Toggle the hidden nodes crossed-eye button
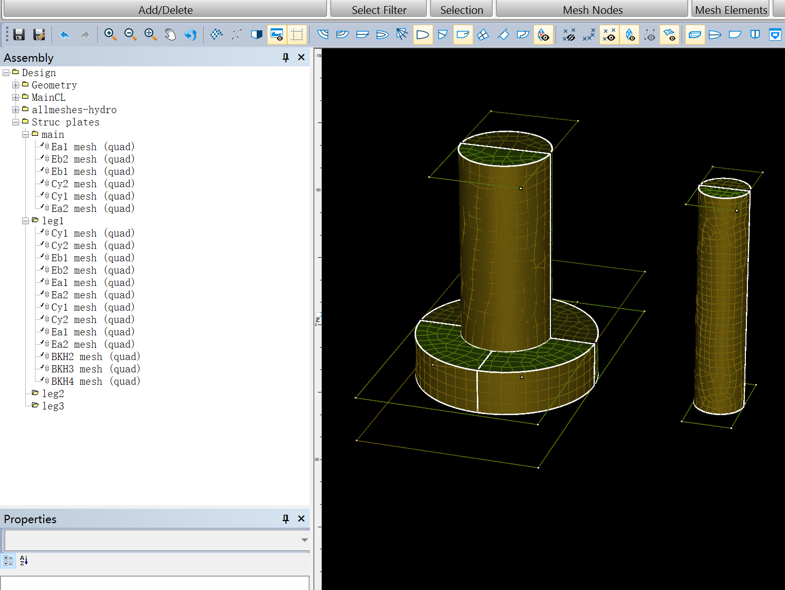The height and width of the screenshot is (590, 785). (x=569, y=34)
